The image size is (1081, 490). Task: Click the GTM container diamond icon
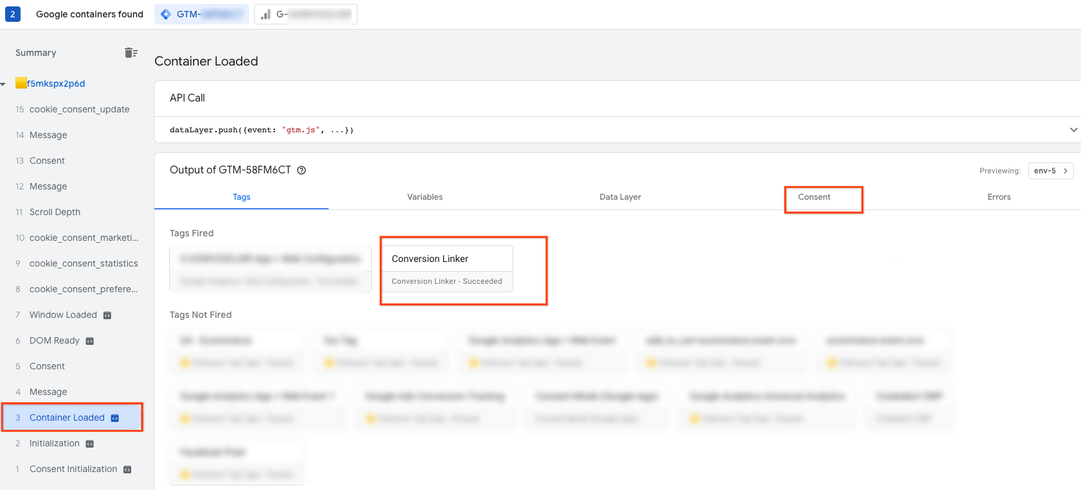click(166, 14)
